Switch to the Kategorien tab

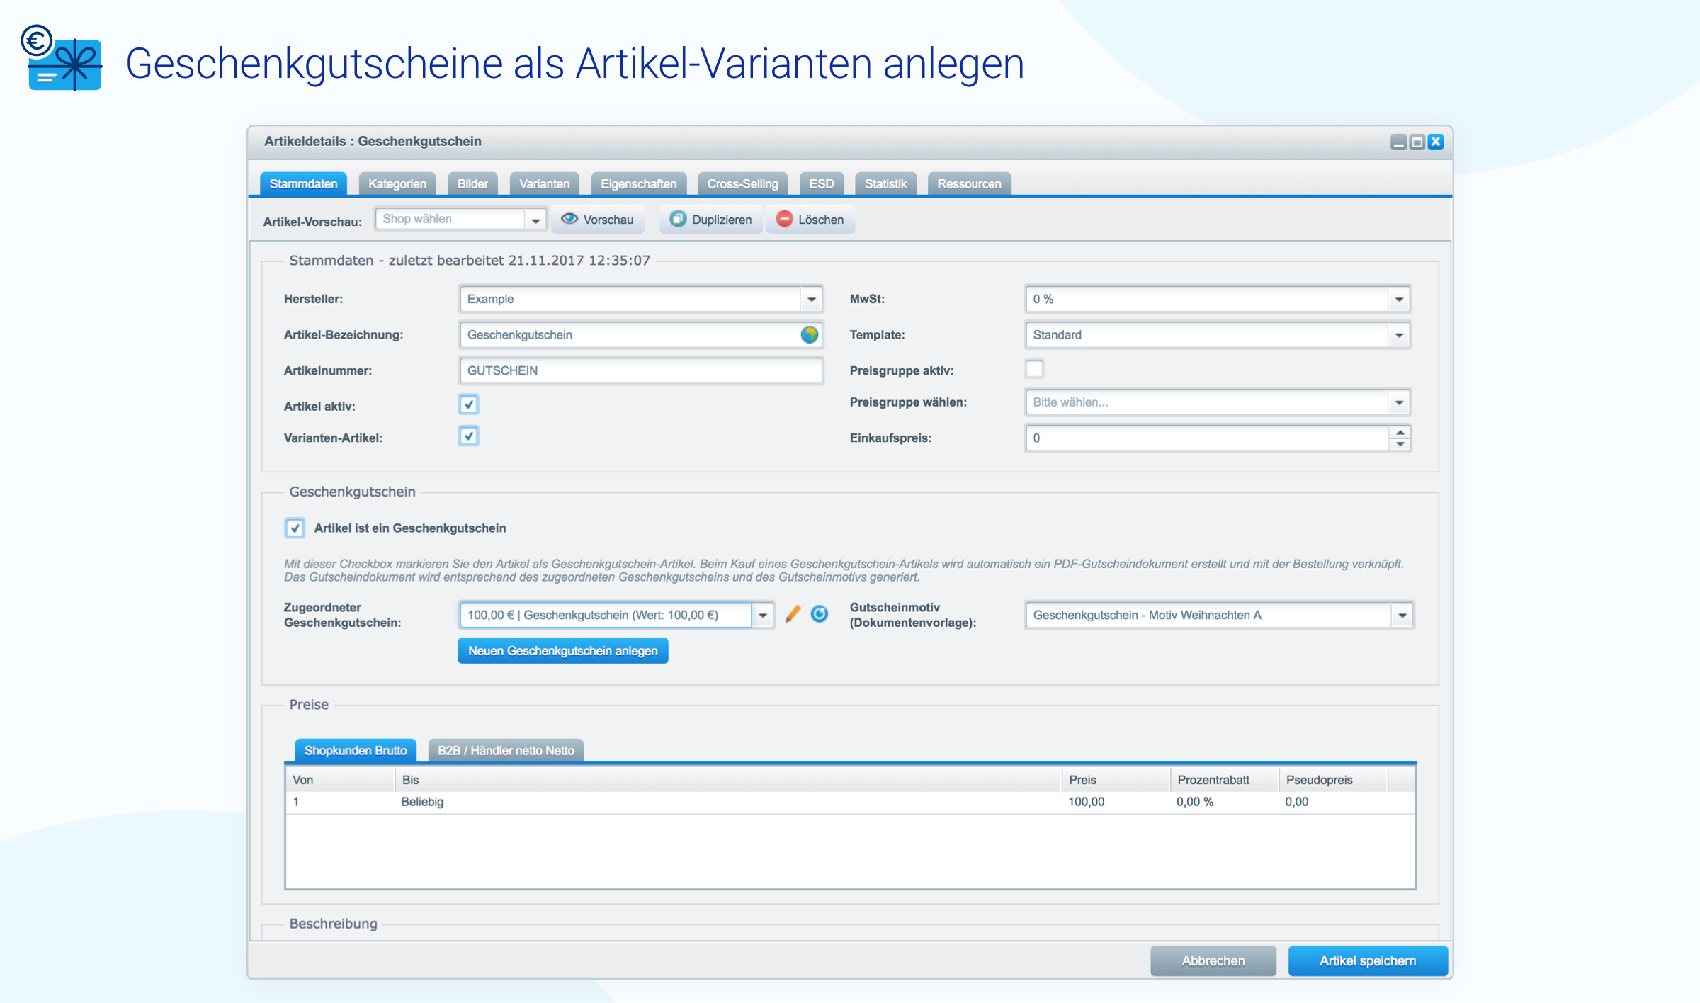pos(397,183)
